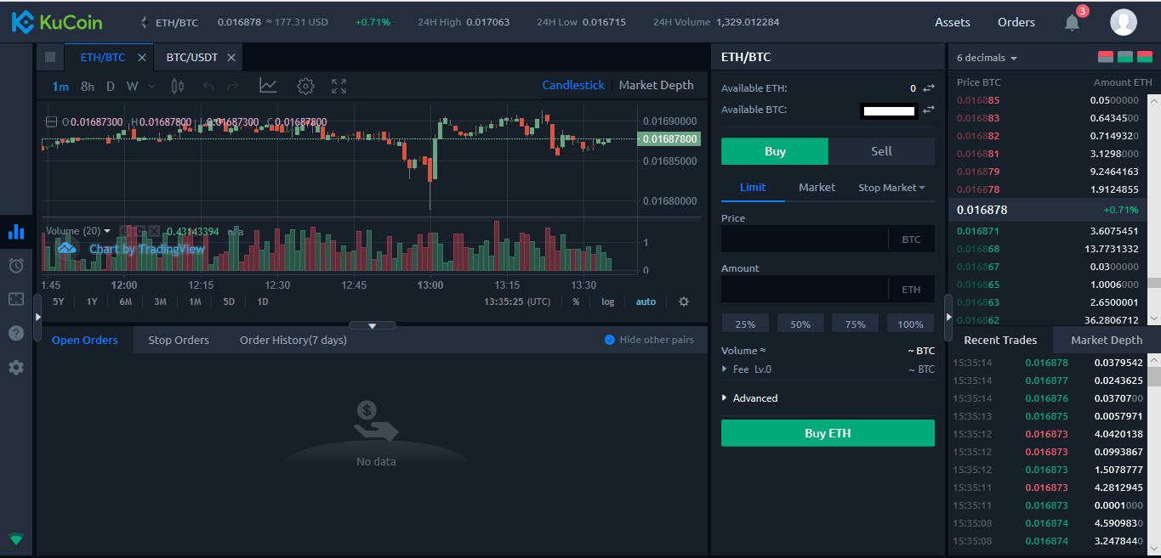The height and width of the screenshot is (558, 1161).
Task: Select the 8h interval
Action: click(88, 86)
